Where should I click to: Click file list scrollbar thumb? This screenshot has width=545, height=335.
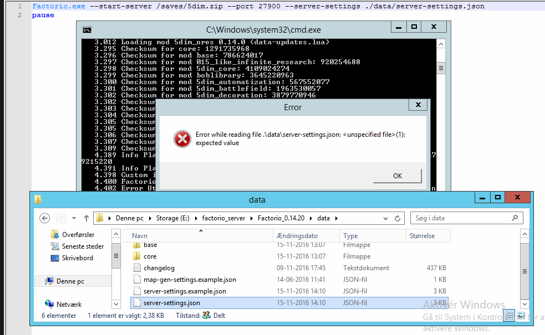(x=524, y=271)
